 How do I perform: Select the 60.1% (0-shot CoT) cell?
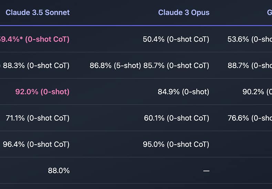(x=177, y=118)
